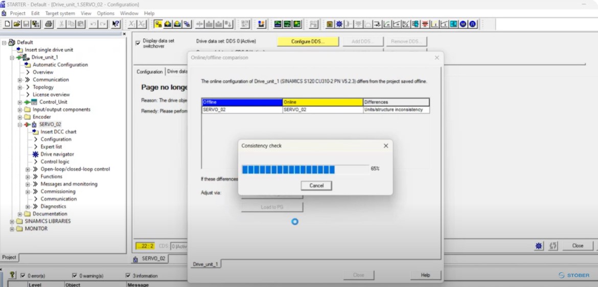598x287 pixels.
Task: Open the Project menu
Action: click(17, 13)
